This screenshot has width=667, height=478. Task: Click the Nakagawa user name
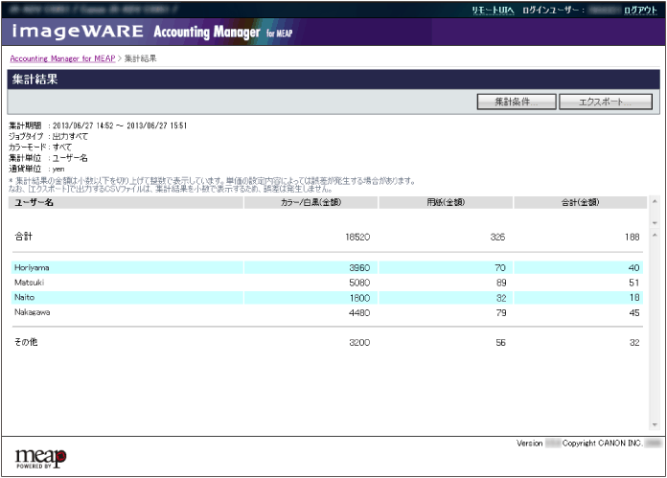(33, 312)
